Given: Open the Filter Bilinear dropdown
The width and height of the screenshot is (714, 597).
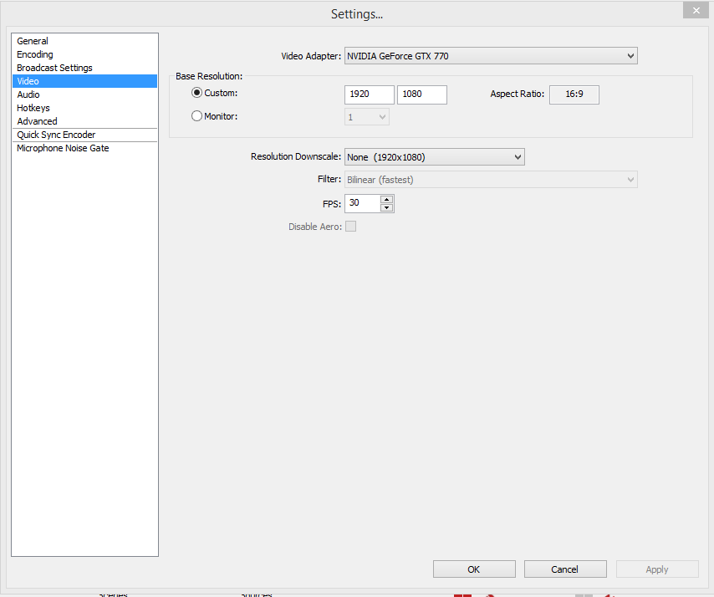Looking at the screenshot, I should click(491, 180).
